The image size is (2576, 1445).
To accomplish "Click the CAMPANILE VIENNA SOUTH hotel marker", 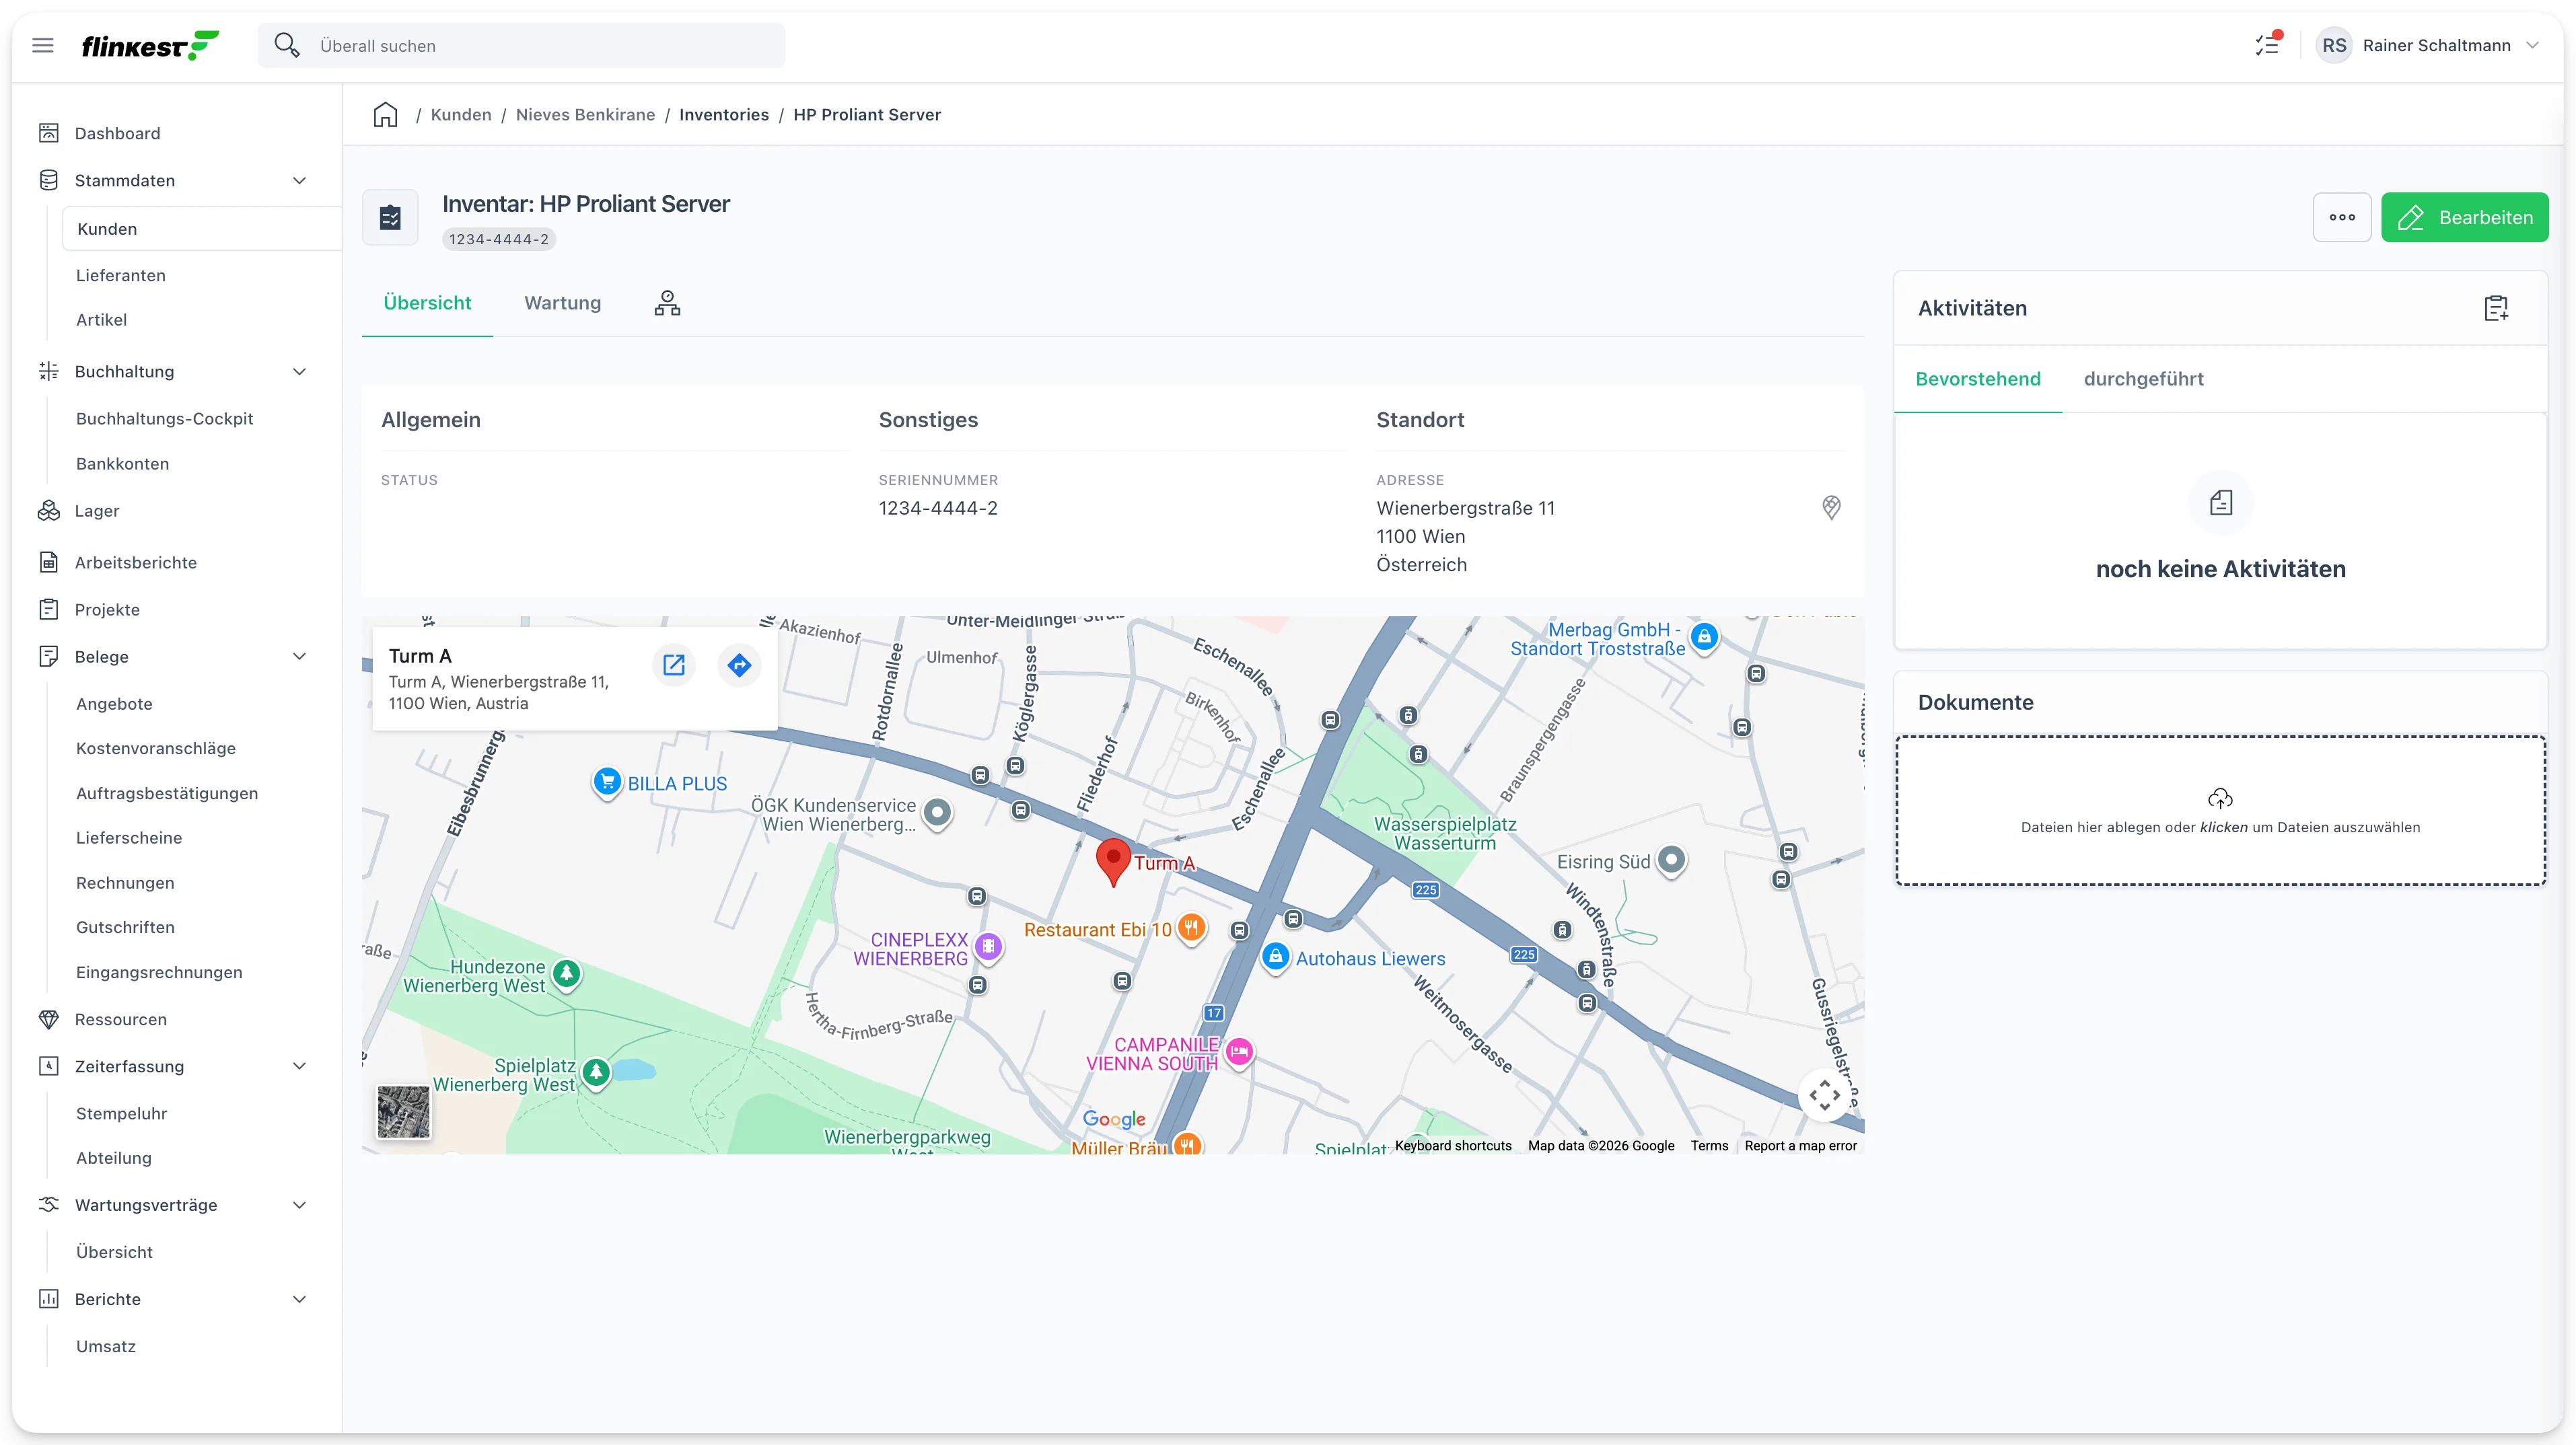I will pyautogui.click(x=1239, y=1052).
